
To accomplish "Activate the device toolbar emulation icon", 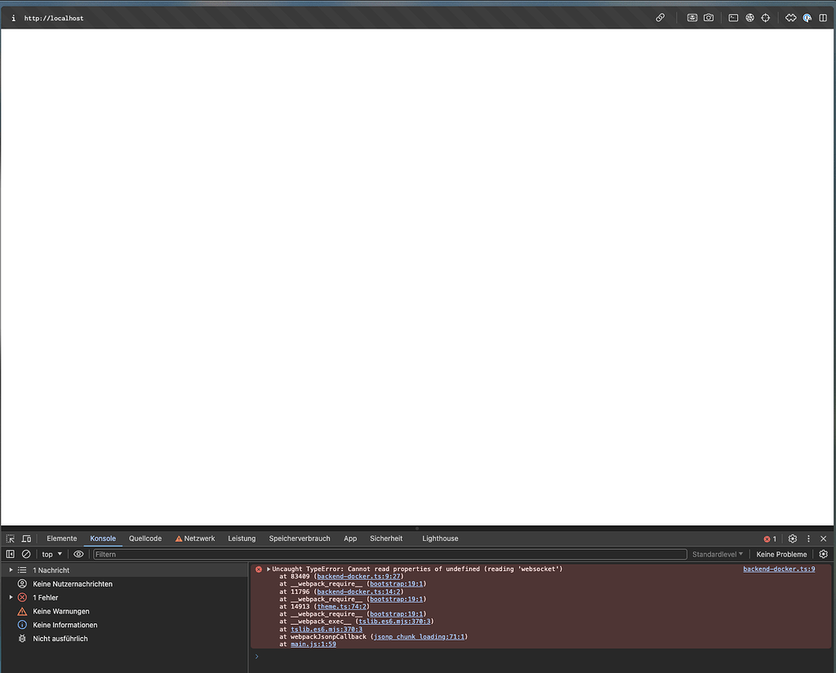I will (25, 538).
